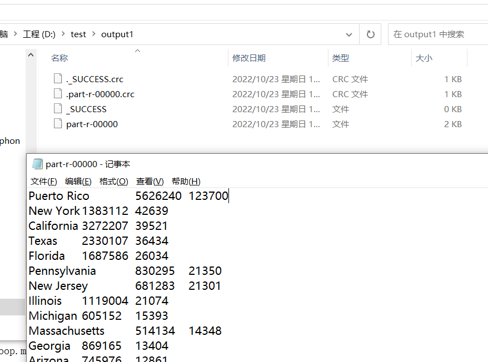This screenshot has width=488, height=362.
Task: Expand chevron after 工程 (D:) breadcrumb
Action: click(x=63, y=34)
